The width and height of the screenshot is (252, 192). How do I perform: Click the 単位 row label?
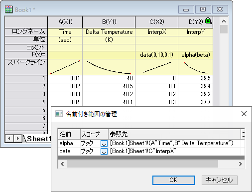point(26,40)
